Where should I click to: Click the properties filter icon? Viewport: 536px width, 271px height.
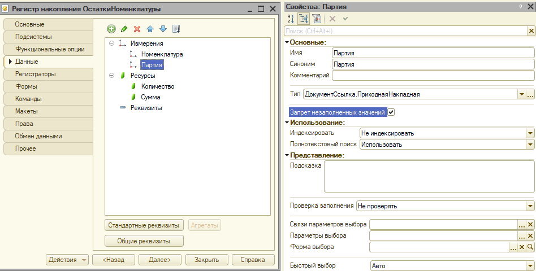pos(317,19)
